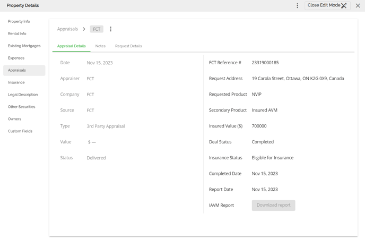Go back to Appraisals breadcrumb

pyautogui.click(x=67, y=29)
